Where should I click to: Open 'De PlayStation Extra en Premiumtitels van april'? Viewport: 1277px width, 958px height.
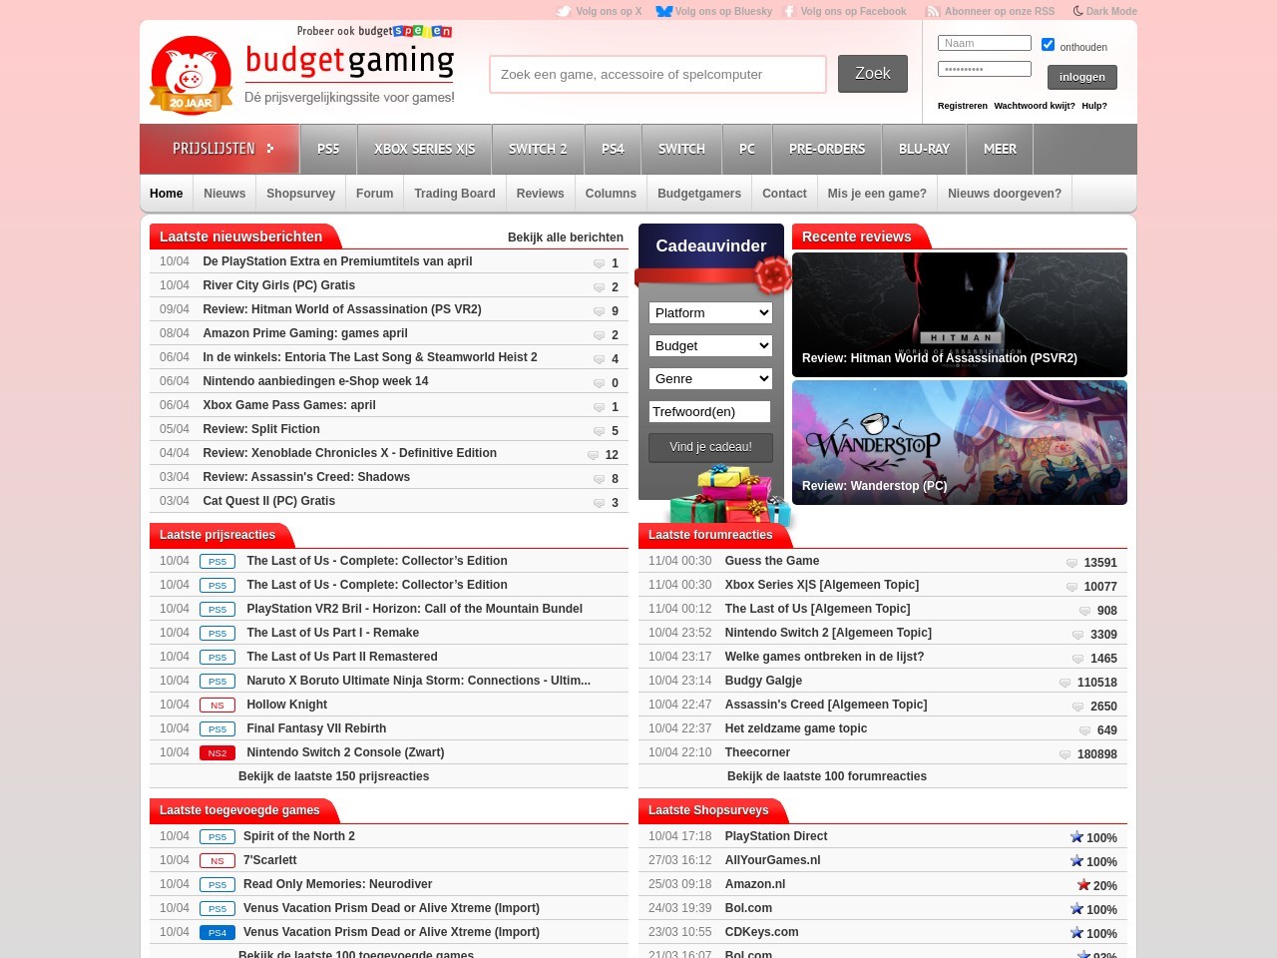pyautogui.click(x=337, y=261)
